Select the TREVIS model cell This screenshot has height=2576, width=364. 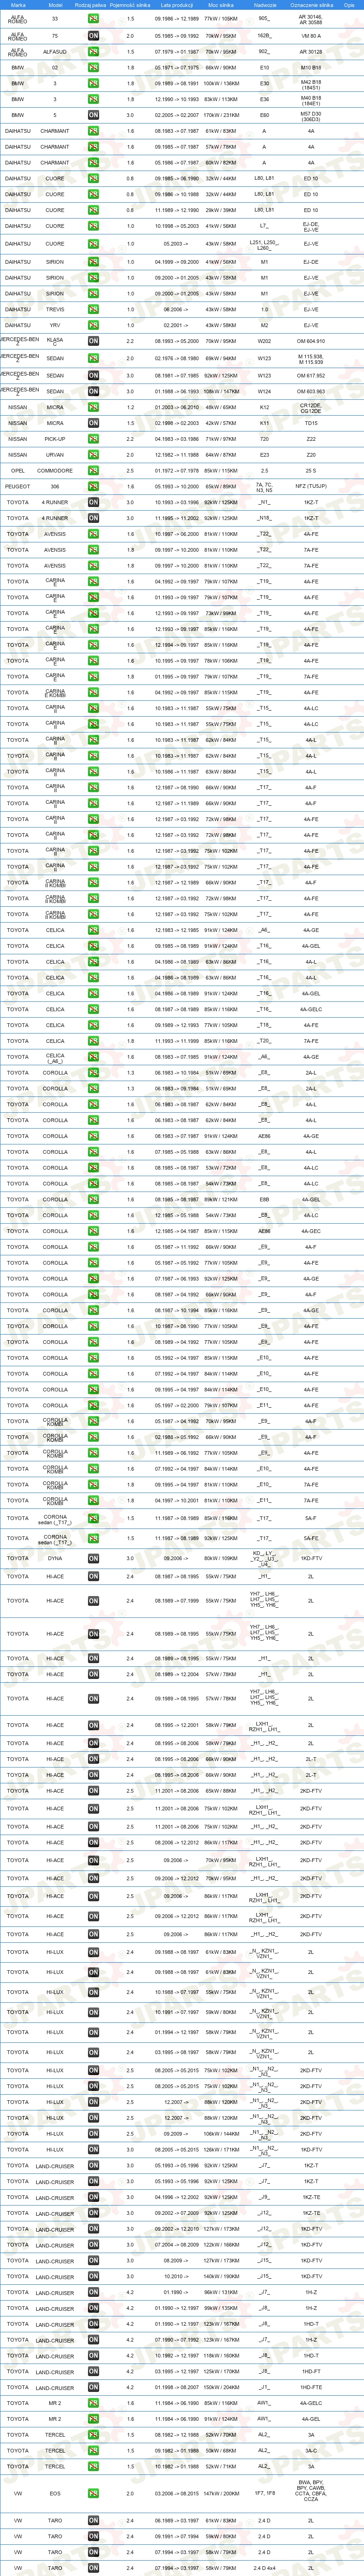click(55, 309)
